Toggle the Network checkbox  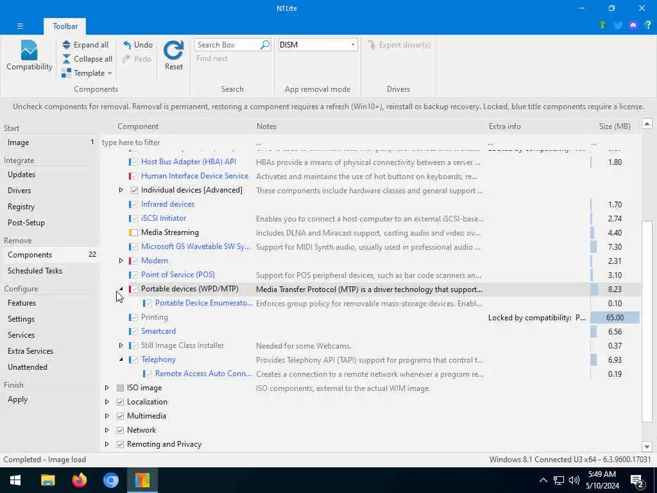[x=120, y=431]
